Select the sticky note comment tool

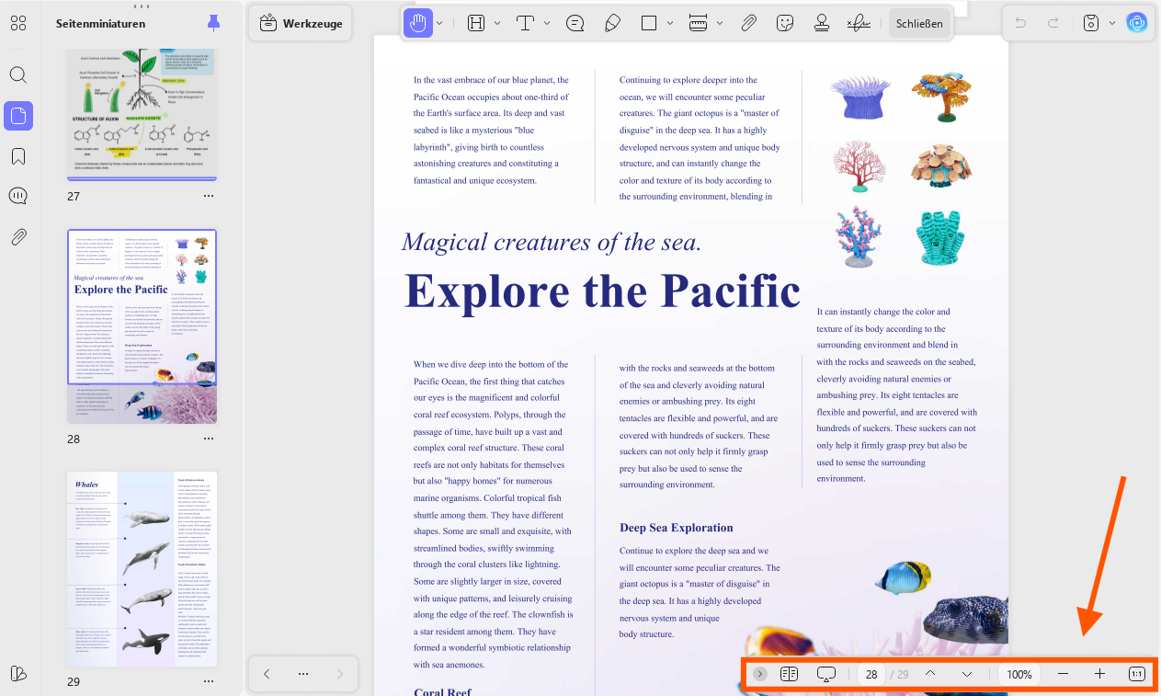575,23
